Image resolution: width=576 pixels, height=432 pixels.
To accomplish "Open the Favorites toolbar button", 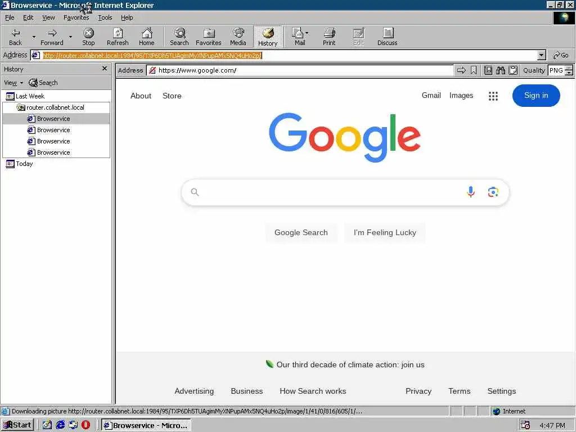I will (209, 37).
